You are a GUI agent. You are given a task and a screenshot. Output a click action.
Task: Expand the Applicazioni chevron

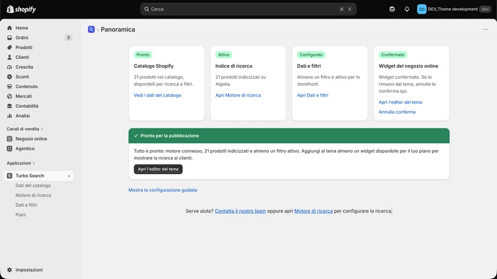point(34,163)
